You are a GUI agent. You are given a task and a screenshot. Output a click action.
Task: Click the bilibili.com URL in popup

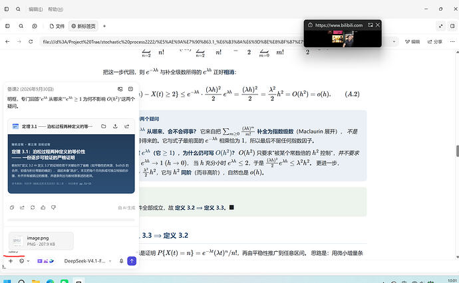339,25
